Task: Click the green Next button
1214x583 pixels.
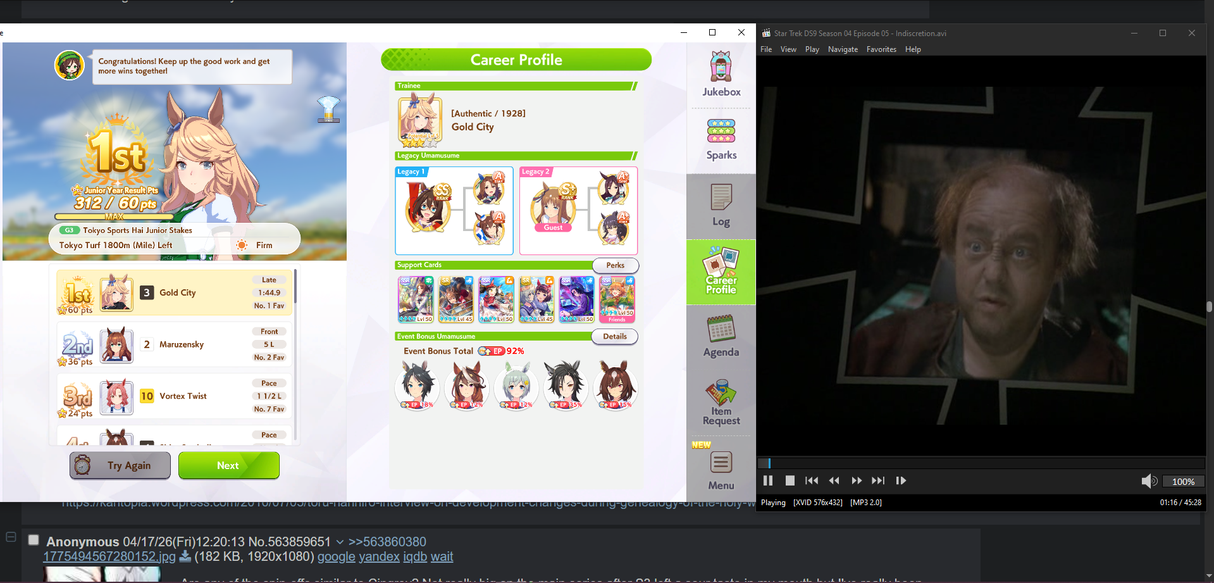Action: (229, 466)
